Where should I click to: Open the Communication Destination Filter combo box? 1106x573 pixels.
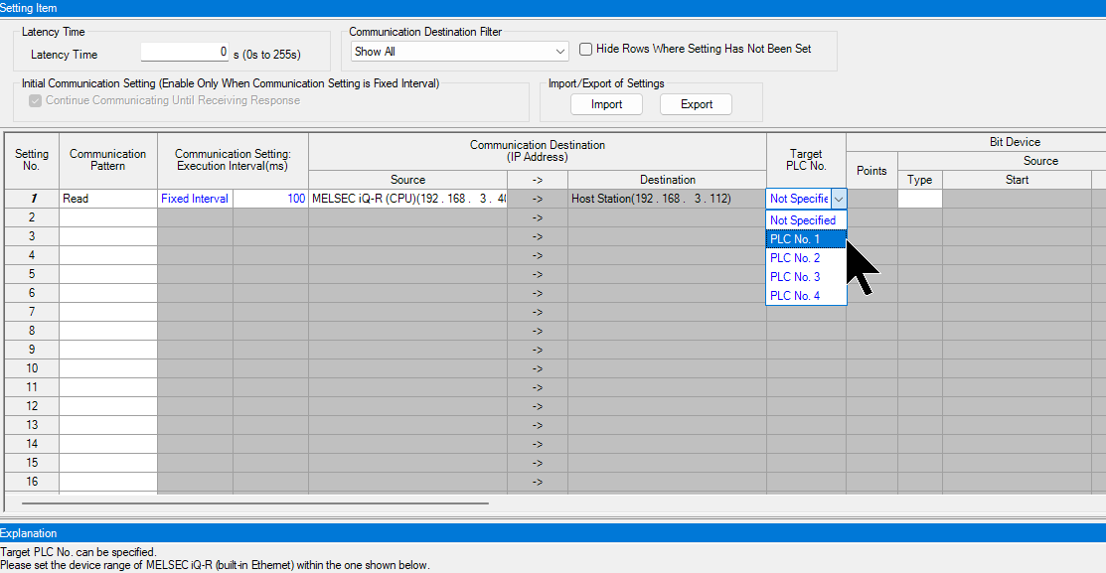click(x=460, y=52)
